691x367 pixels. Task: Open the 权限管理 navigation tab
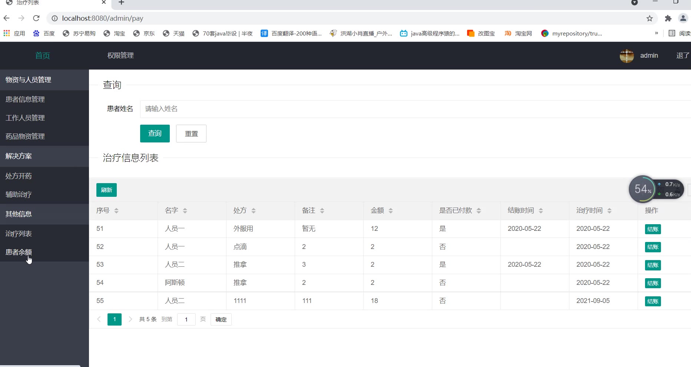tap(120, 55)
